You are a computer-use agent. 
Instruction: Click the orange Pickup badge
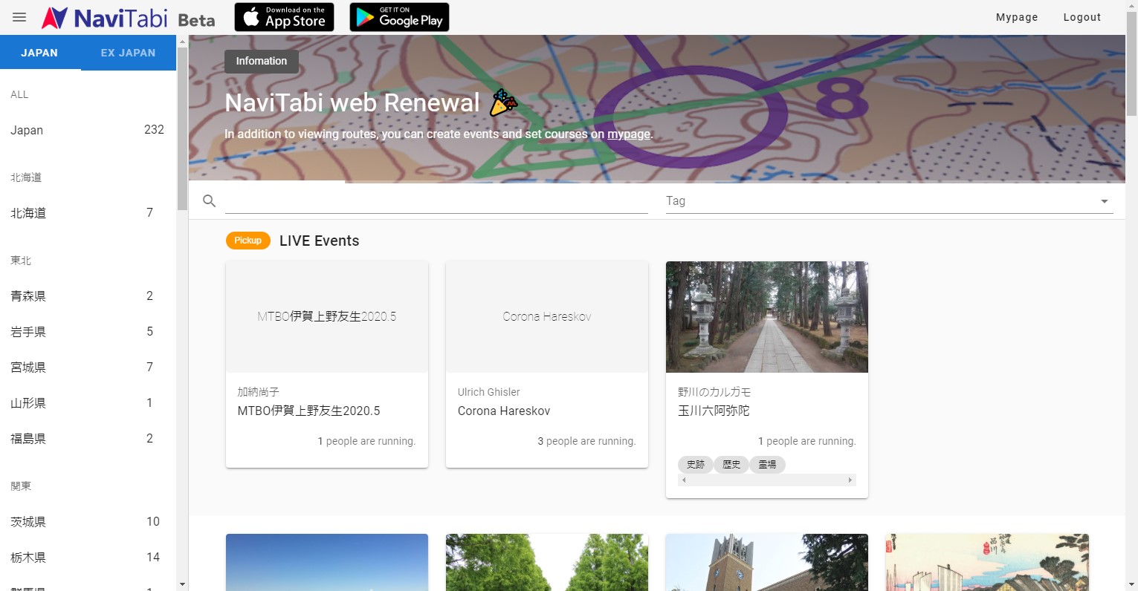pyautogui.click(x=248, y=241)
